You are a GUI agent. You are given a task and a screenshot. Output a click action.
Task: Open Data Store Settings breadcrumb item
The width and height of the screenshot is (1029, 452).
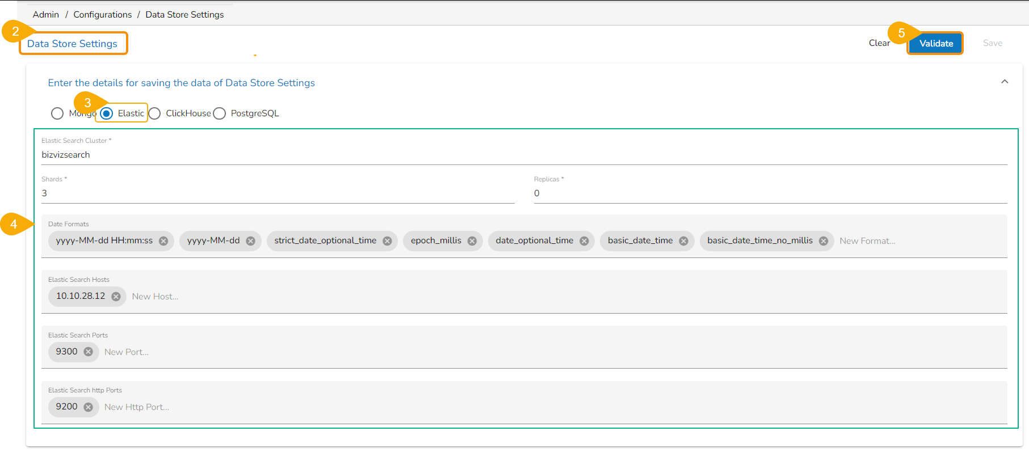point(184,15)
